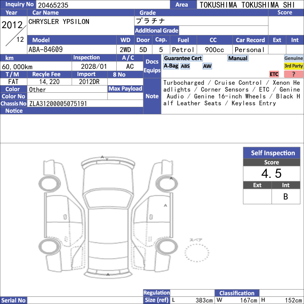Select the Self Inspection score 4.5
This screenshot has width=304, height=304.
point(271,173)
